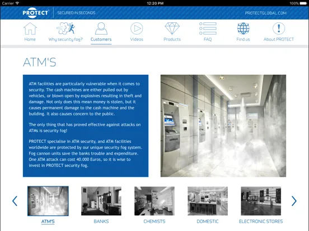Click the ELECTRONIC STORES category label
This screenshot has width=309, height=231.
point(261,222)
